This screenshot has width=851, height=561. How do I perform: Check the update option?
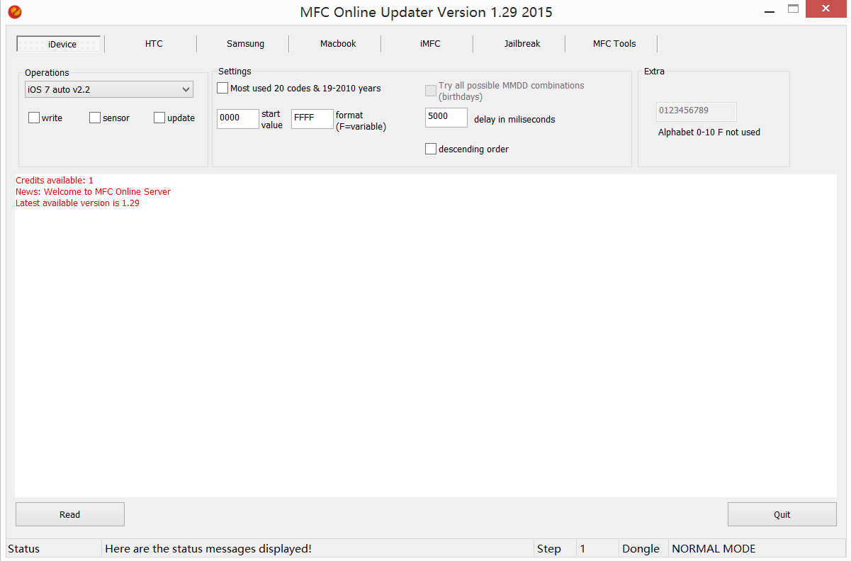click(x=159, y=118)
